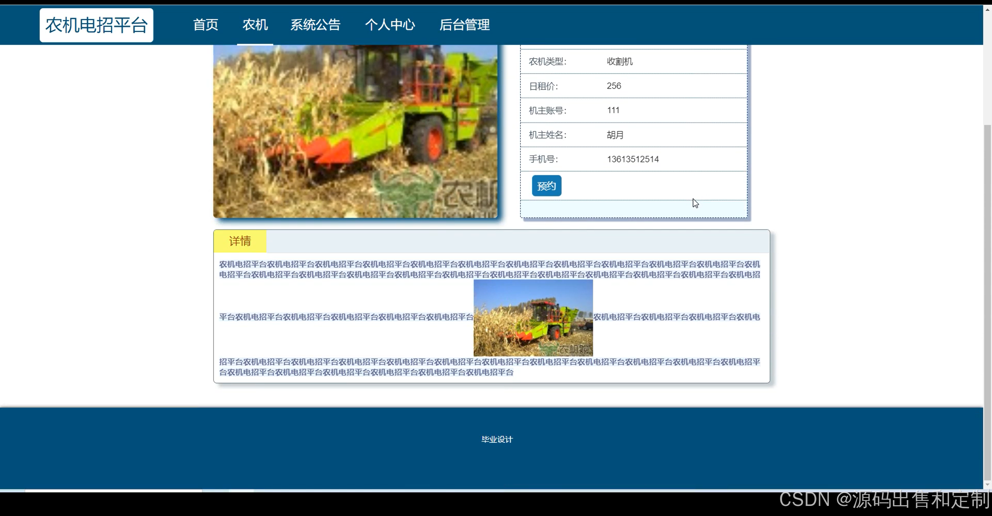Click the horizontal scrollbar thumb at page bottom
Screen dimensions: 992x516
click(x=113, y=491)
